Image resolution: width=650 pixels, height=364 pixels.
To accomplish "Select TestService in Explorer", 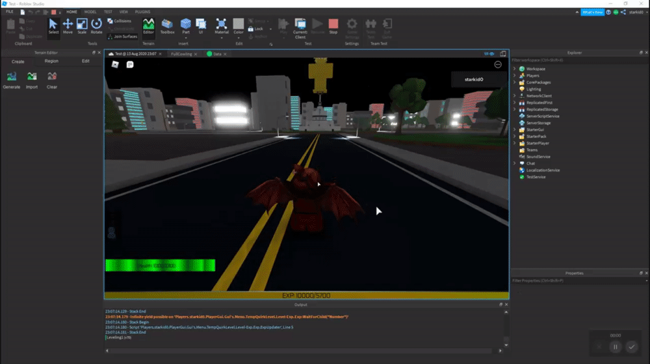I will click(536, 177).
